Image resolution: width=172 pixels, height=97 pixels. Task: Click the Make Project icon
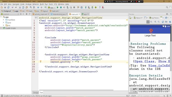[45, 8]
